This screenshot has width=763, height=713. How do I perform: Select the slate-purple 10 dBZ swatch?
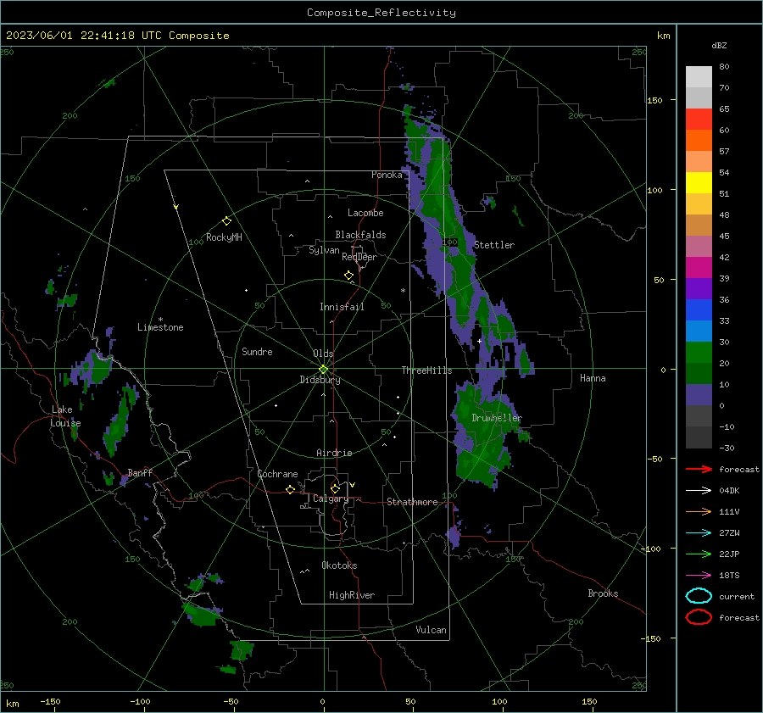tap(699, 394)
